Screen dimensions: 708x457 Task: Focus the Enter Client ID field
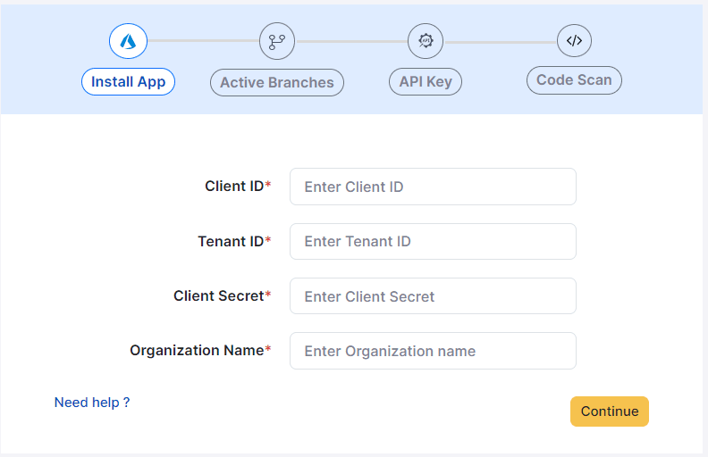coord(433,187)
